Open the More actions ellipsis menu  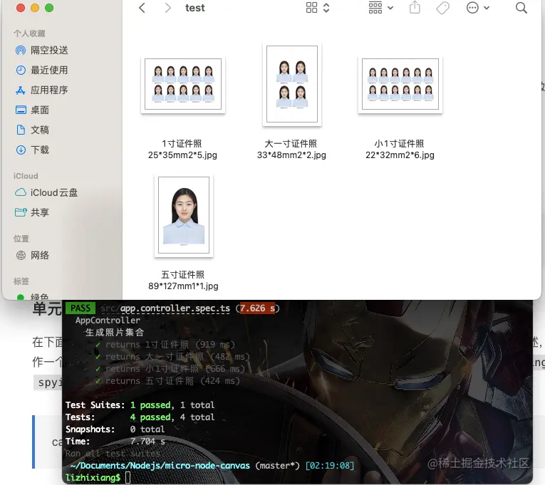point(478,8)
